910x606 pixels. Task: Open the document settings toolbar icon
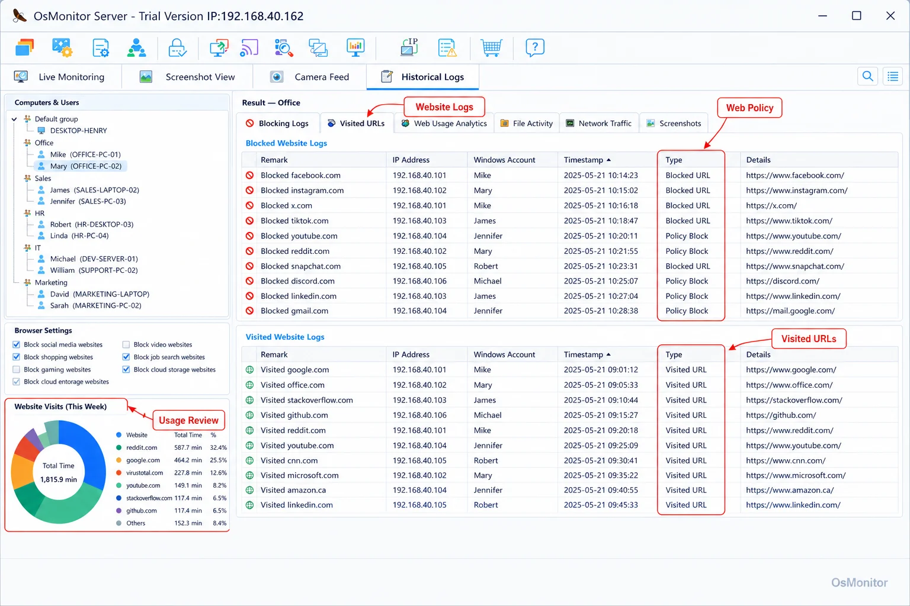pos(101,47)
